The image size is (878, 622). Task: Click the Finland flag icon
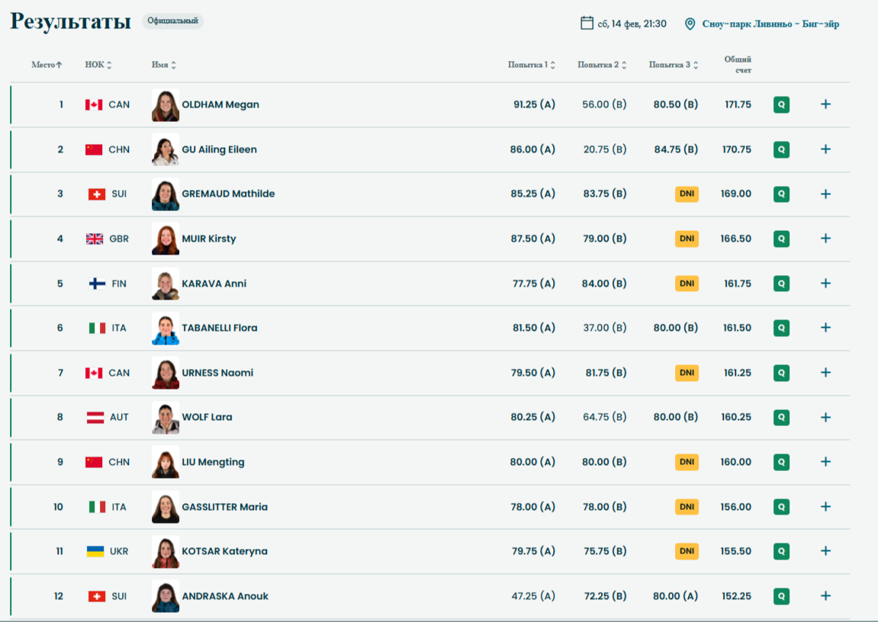click(x=97, y=284)
